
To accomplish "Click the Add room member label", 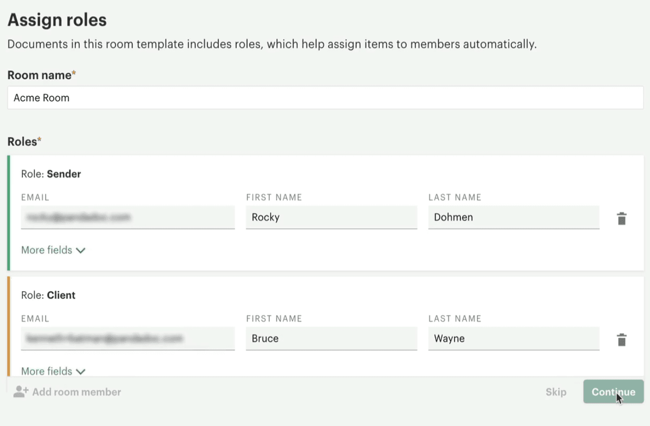I will click(76, 392).
